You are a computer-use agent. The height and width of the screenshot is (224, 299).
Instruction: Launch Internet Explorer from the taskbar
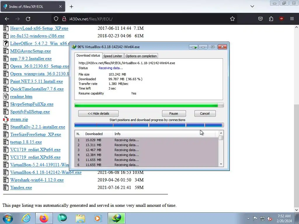26,218
